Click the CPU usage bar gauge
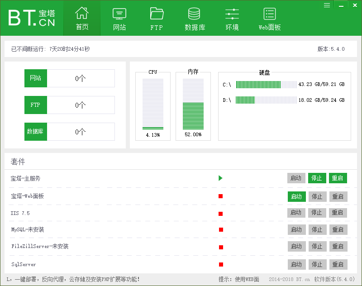362x286 pixels. coord(153,104)
